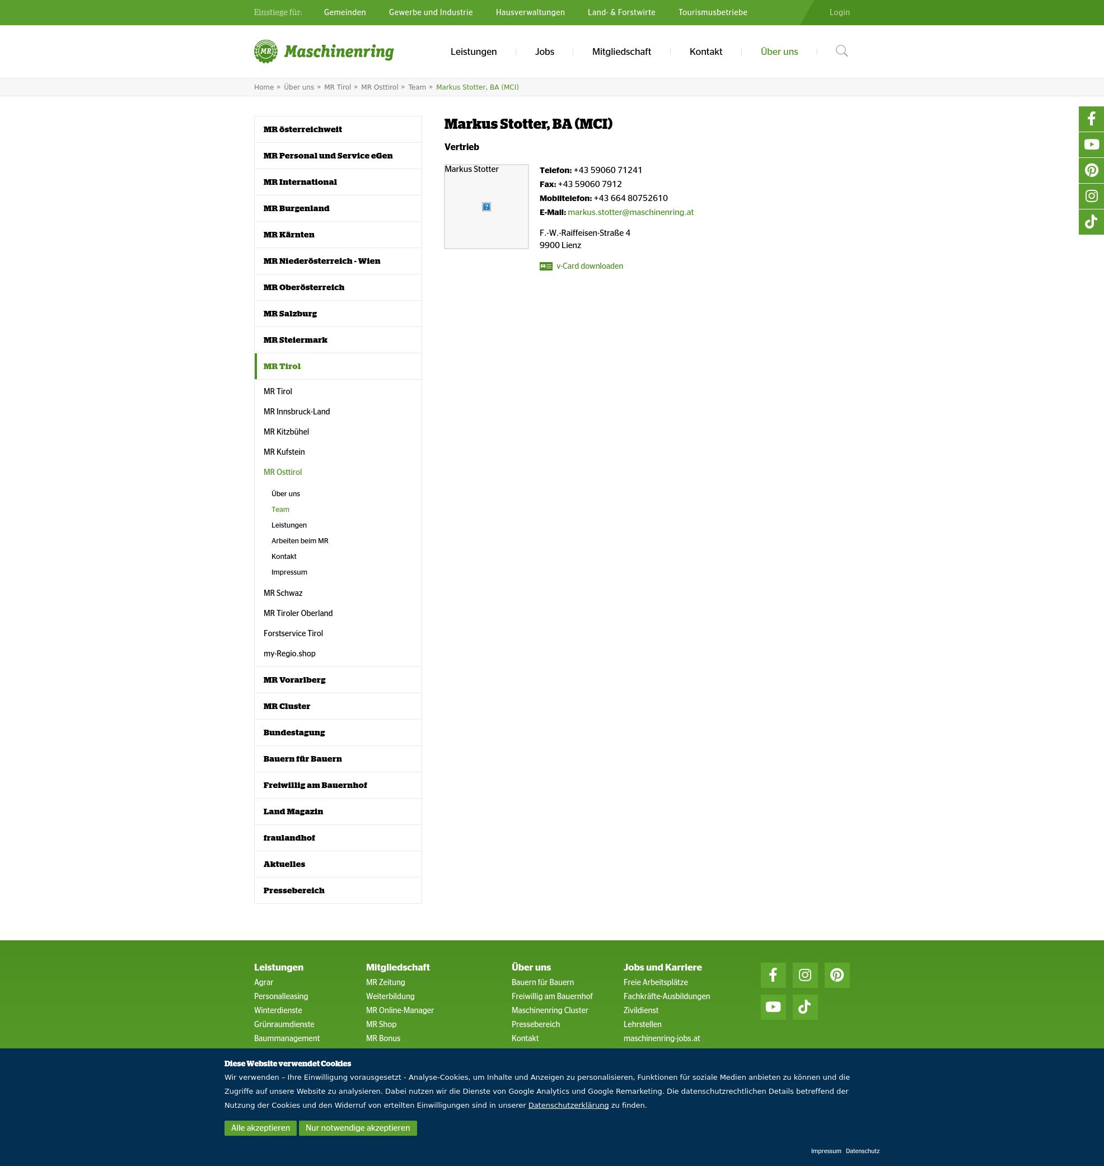Screen dimensions: 1104x1166
Task: Select Tourismusbetriebe in the top bar
Action: coord(713,12)
